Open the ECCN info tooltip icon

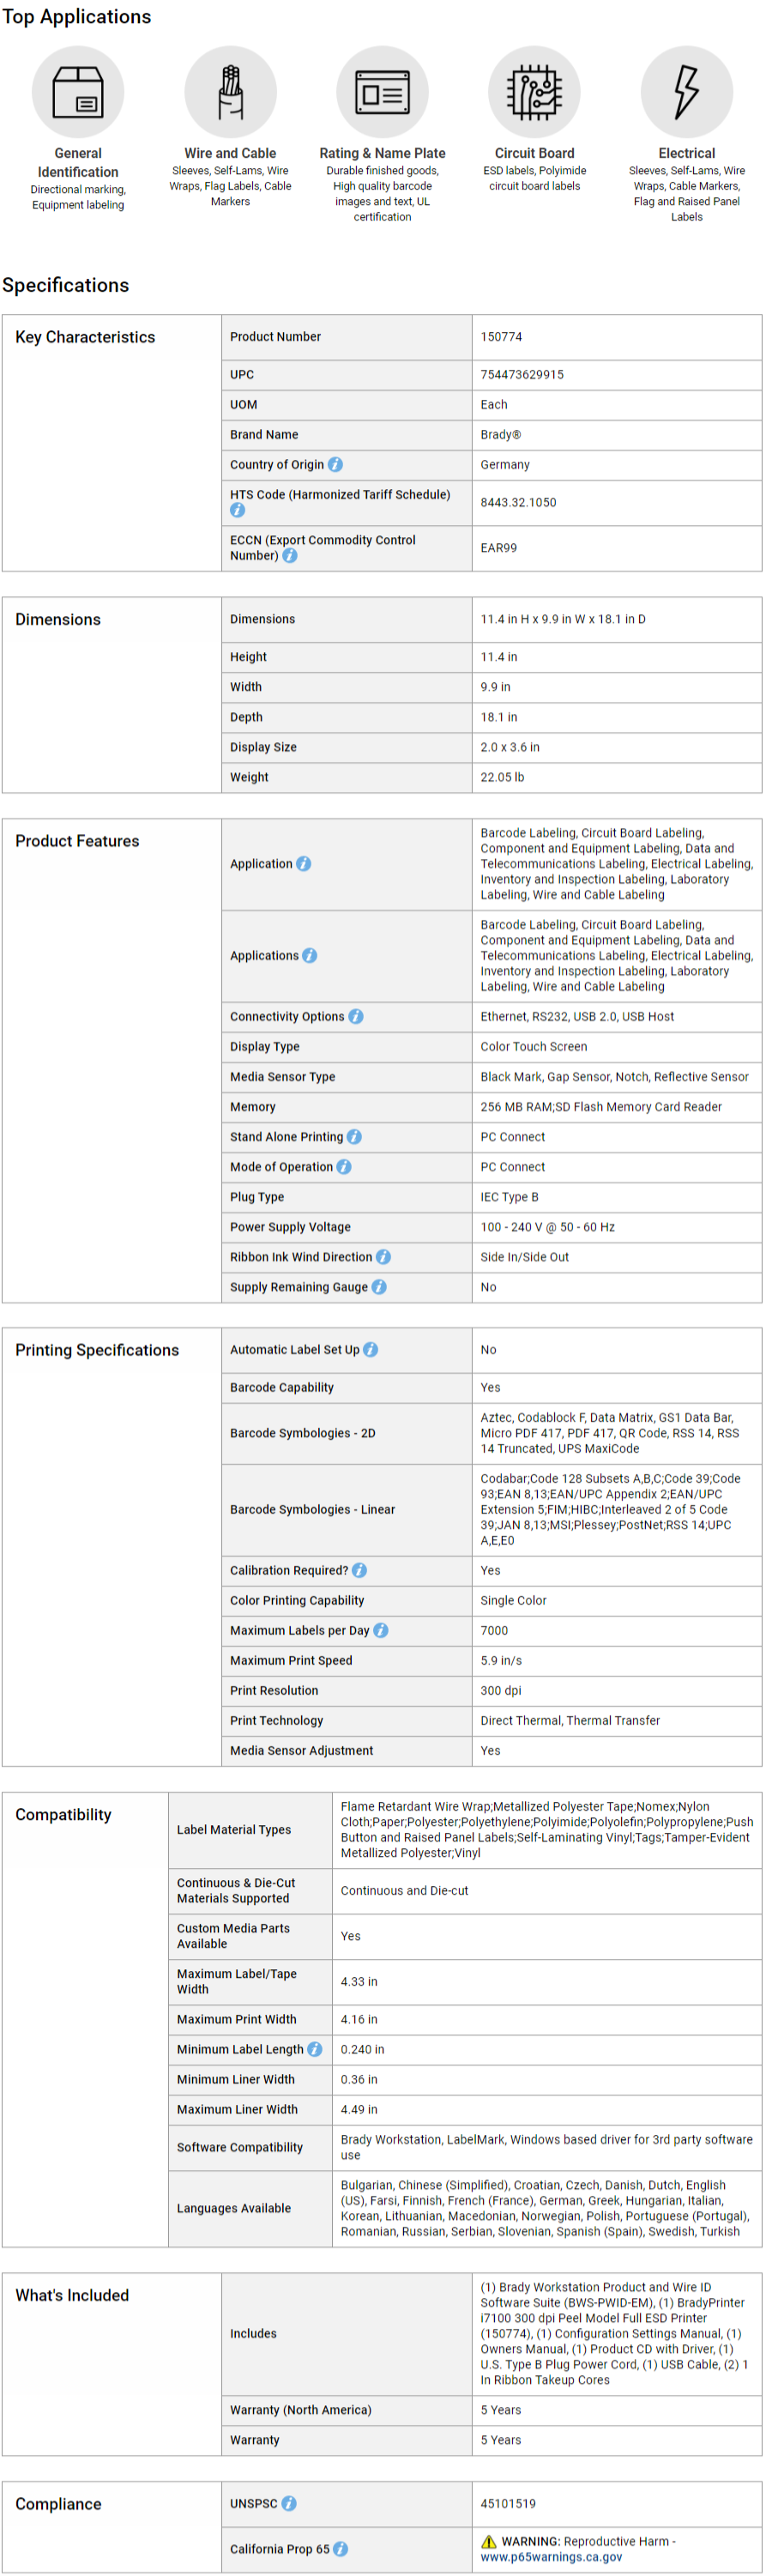tap(290, 556)
